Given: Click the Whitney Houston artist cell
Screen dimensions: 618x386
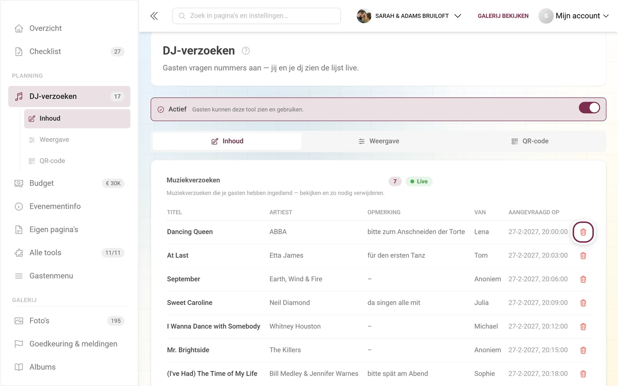Looking at the screenshot, I should coord(295,326).
